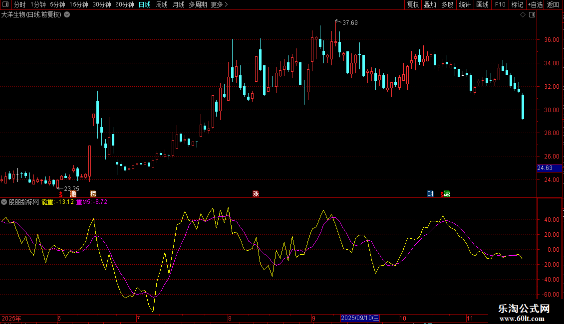564x324 pixels.
Task: Activate the 画线 drawing tools
Action: click(482, 4)
